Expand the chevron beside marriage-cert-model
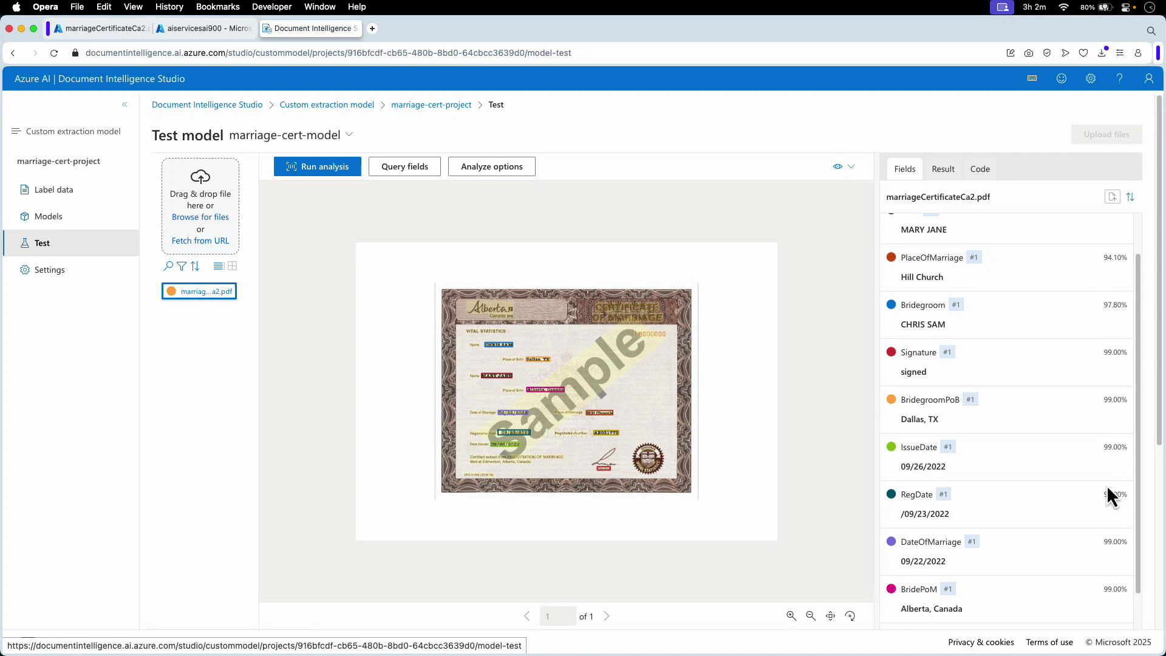The image size is (1166, 656). [349, 134]
